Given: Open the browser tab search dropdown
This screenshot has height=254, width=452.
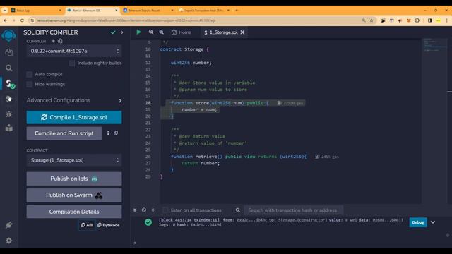Looking at the screenshot, I should pos(5,11).
